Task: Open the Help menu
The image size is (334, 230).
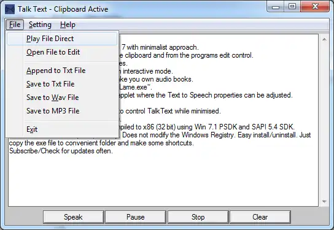Action: pos(68,25)
